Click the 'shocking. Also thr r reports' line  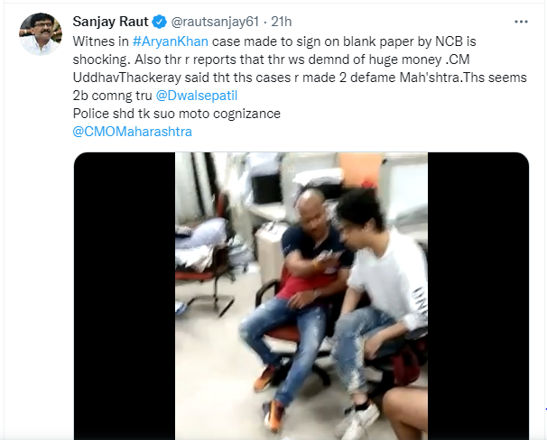point(154,60)
